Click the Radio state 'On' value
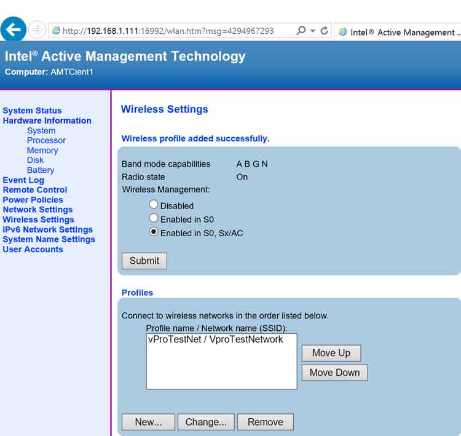The width and height of the screenshot is (461, 436). (242, 177)
